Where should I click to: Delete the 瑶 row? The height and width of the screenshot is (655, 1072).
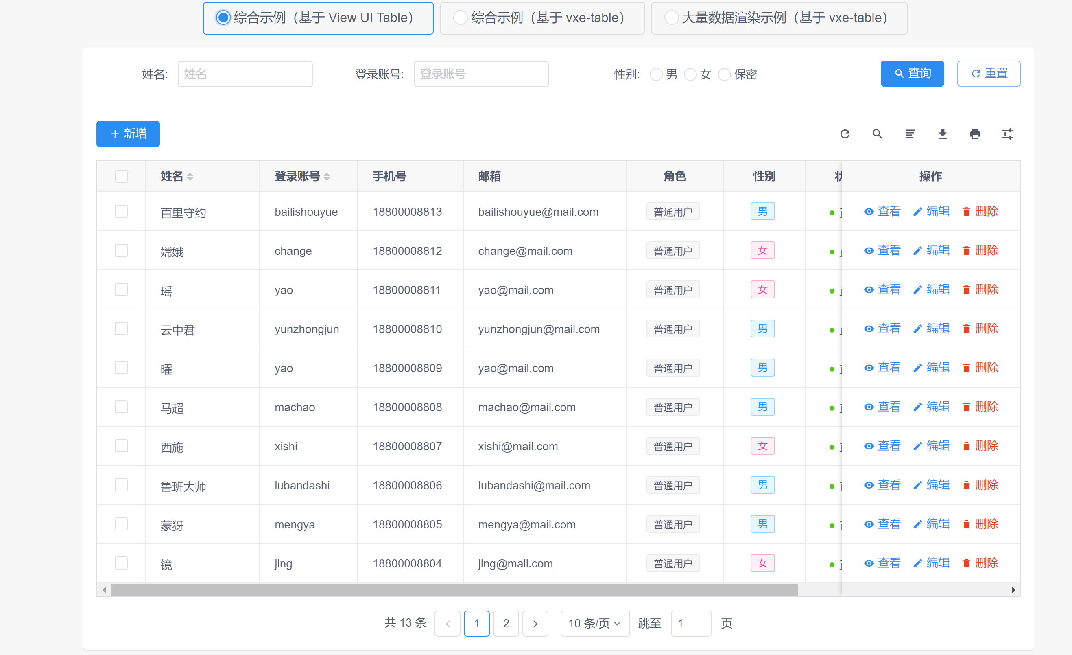click(x=980, y=290)
